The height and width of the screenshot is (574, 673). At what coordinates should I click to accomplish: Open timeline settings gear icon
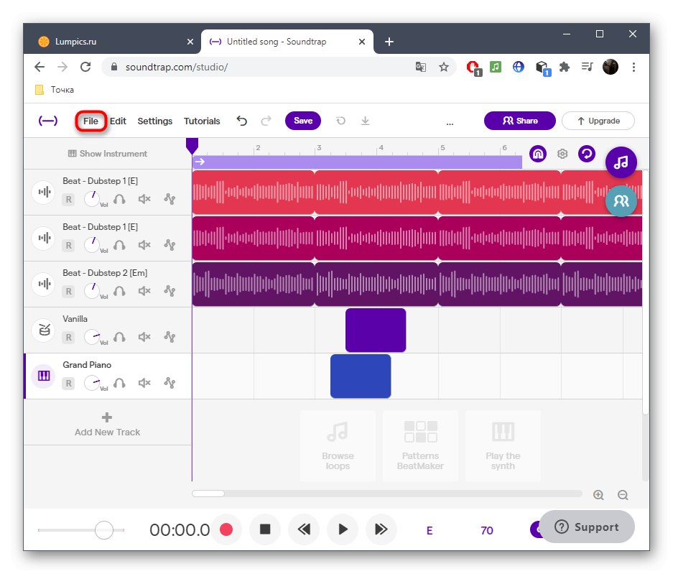click(x=562, y=154)
